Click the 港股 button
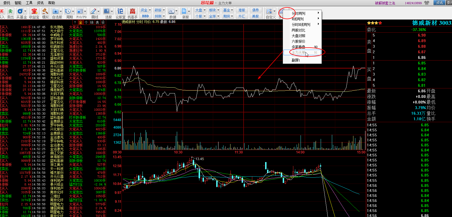The height and width of the screenshot is (217, 452). [x=242, y=10]
